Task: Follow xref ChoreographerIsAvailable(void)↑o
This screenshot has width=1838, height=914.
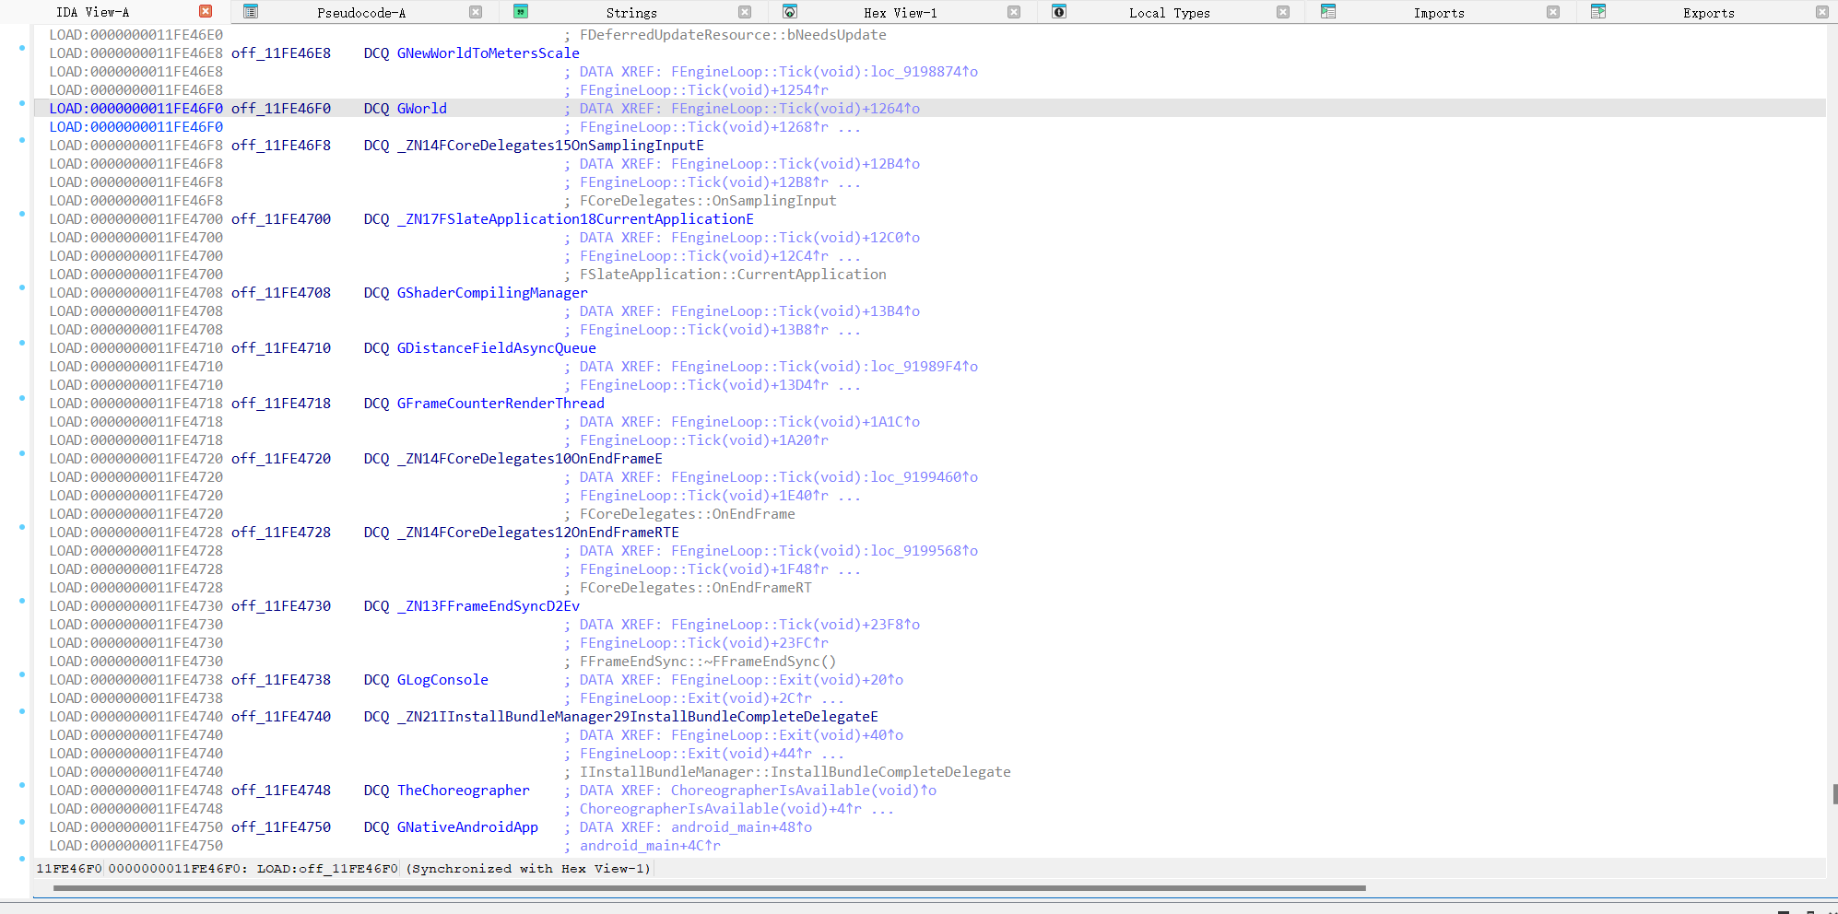Action: [804, 791]
